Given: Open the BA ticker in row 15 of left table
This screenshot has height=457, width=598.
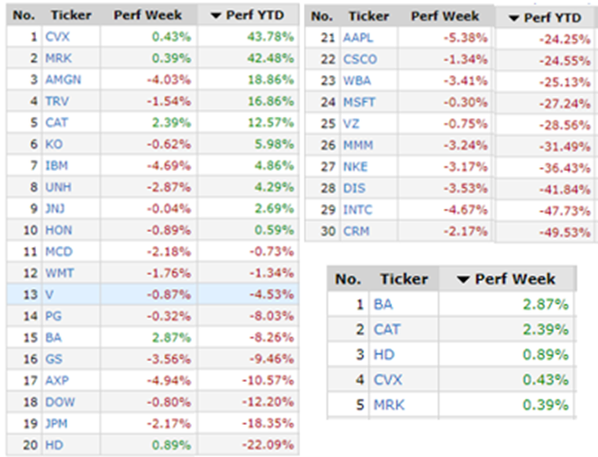Looking at the screenshot, I should 53,337.
